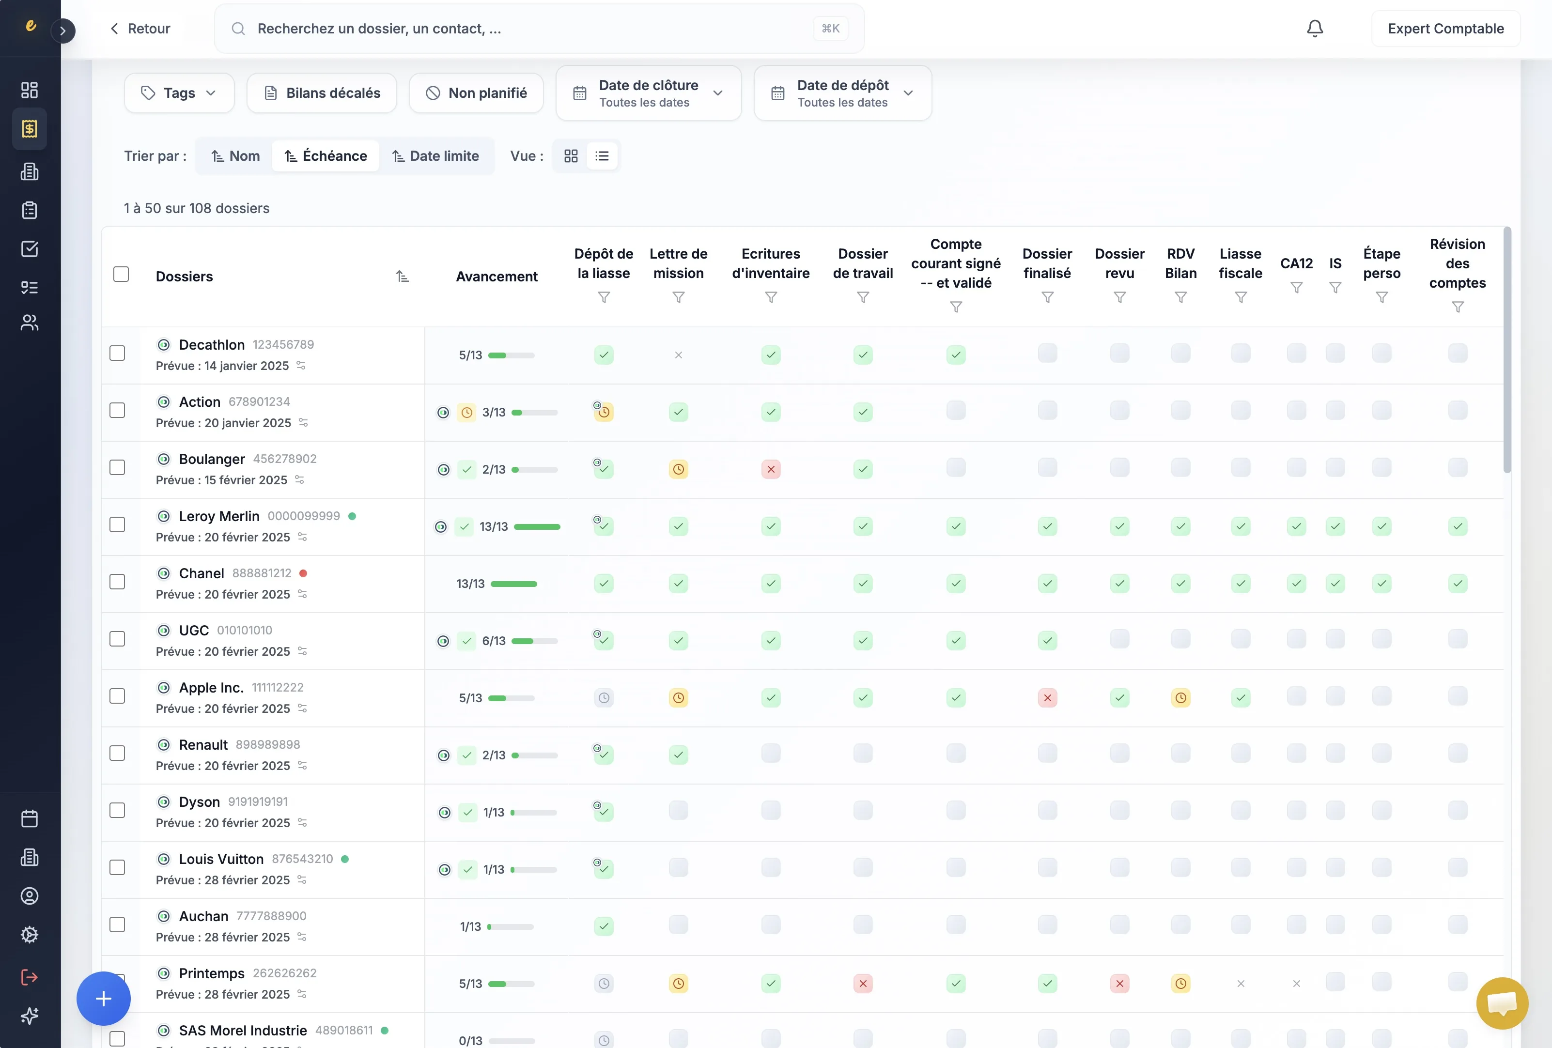1552x1048 pixels.
Task: Select the Dyson row checkbox
Action: click(x=118, y=810)
